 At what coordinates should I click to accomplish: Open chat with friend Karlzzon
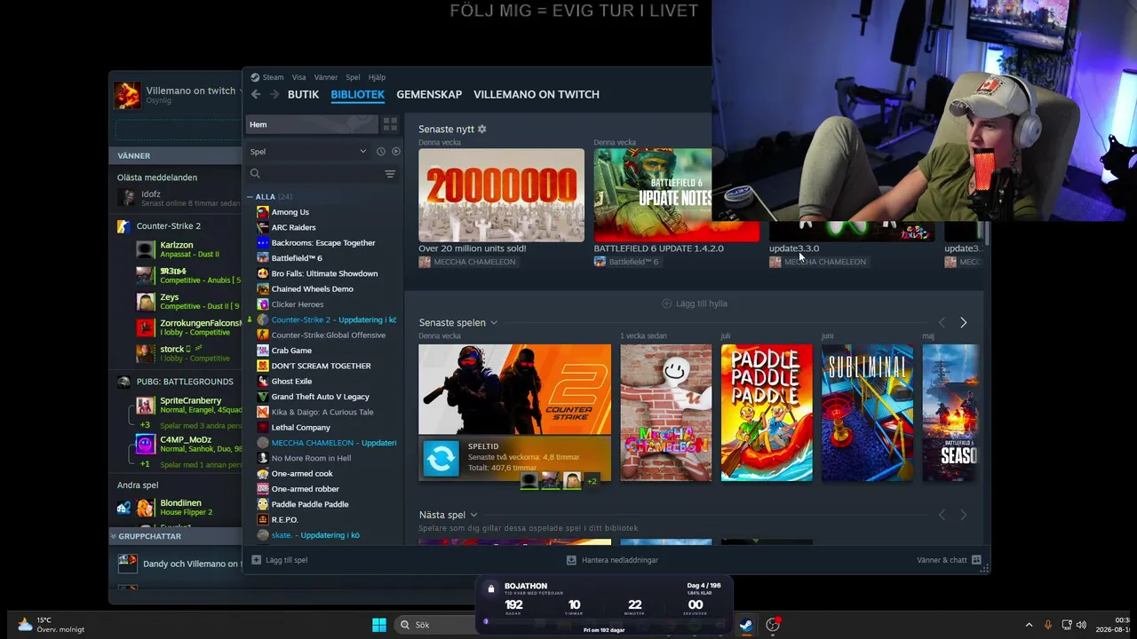pyautogui.click(x=188, y=249)
